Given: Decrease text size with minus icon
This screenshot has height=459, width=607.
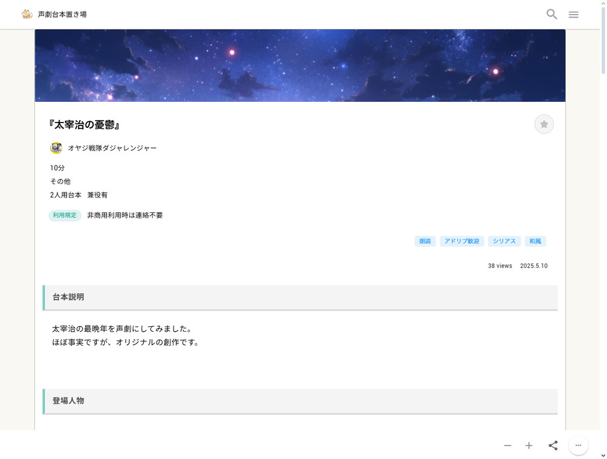Looking at the screenshot, I should click(x=507, y=446).
